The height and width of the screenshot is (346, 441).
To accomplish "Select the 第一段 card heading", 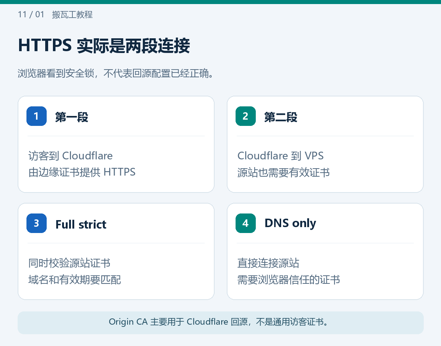I will [x=72, y=117].
